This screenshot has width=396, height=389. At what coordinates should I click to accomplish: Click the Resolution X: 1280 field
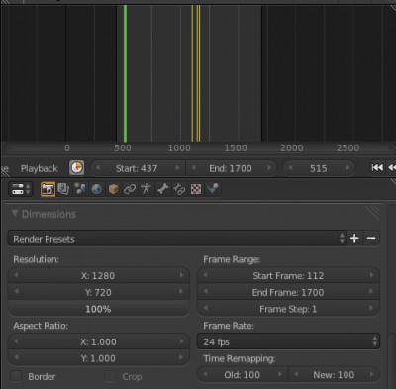[x=98, y=275]
